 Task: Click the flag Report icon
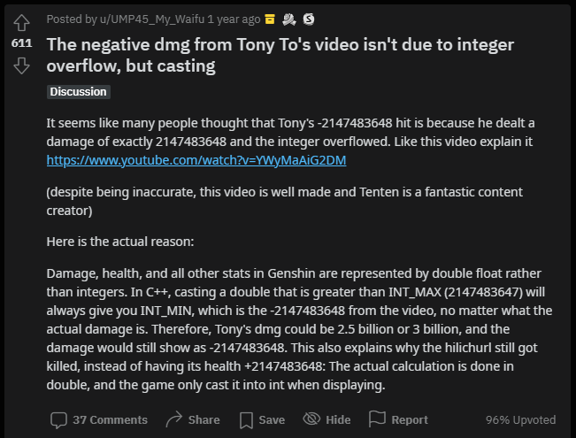coord(377,419)
